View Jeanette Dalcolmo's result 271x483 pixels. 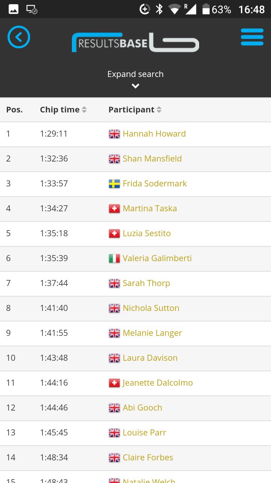point(158,383)
